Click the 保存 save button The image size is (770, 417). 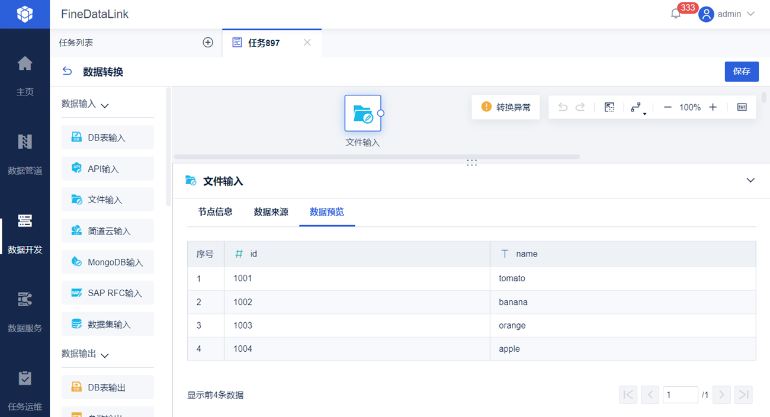tap(742, 72)
